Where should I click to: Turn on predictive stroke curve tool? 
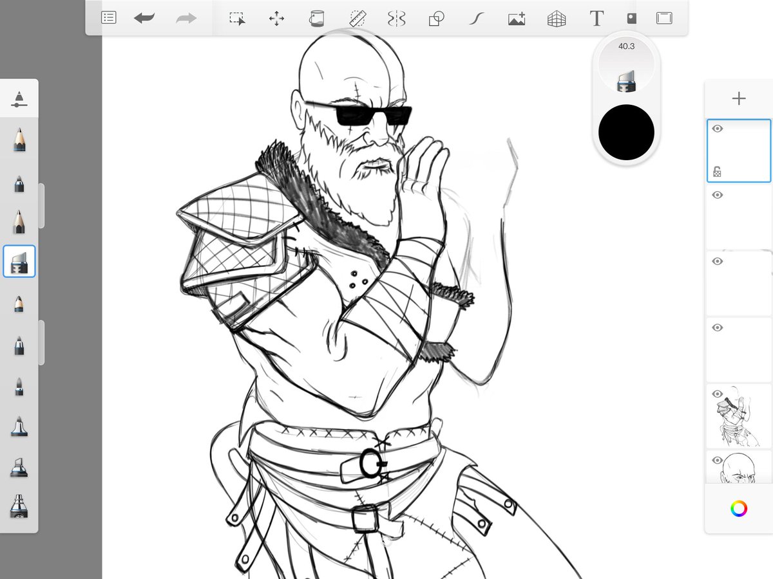click(476, 18)
